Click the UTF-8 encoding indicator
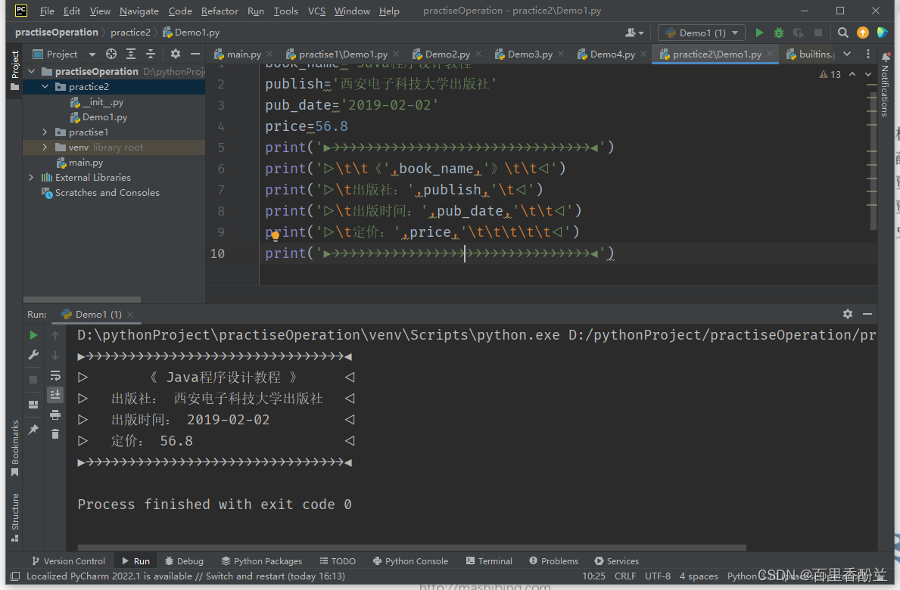 pyautogui.click(x=657, y=576)
